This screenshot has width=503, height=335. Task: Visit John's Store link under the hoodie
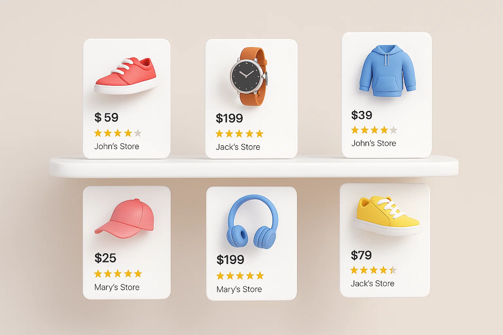(x=374, y=143)
